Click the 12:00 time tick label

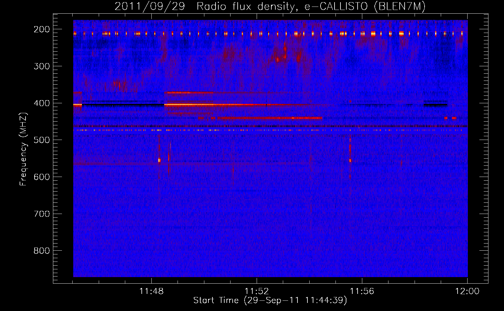pyautogui.click(x=467, y=291)
